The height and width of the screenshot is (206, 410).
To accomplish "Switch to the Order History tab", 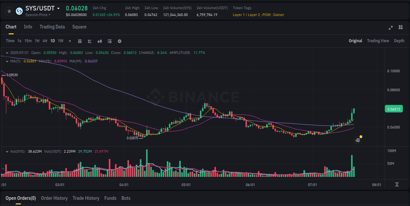I will 54,198.
